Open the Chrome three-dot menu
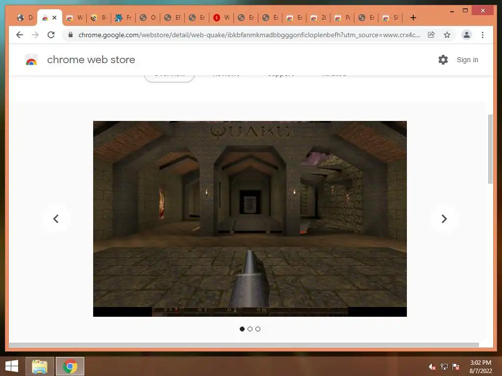This screenshot has width=502, height=376. point(482,35)
